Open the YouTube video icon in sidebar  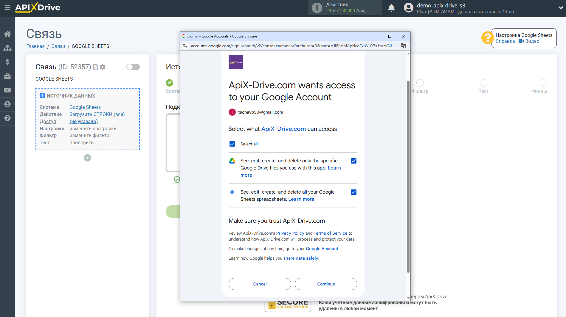(x=7, y=90)
